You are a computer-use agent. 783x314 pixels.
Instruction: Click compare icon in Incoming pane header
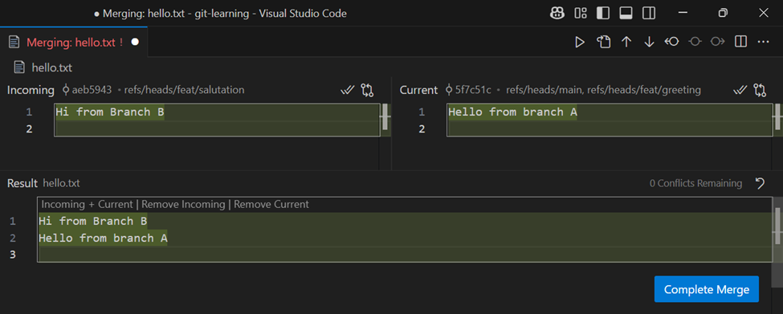pyautogui.click(x=368, y=91)
